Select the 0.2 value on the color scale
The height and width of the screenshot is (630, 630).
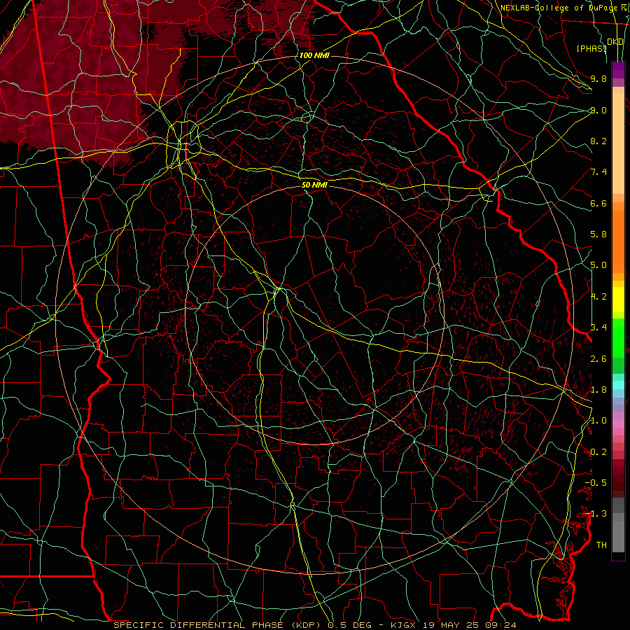(x=598, y=452)
